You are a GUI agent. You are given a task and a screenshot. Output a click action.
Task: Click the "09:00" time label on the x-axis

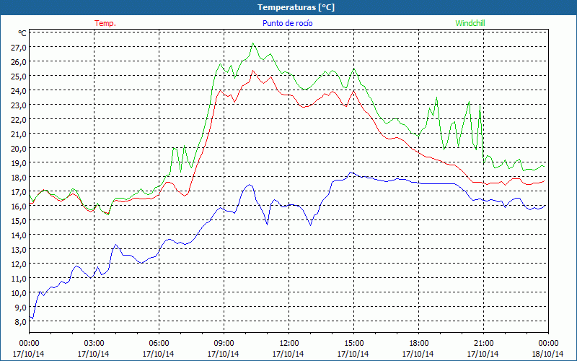224,344
